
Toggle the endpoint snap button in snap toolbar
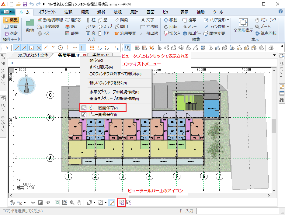pos(17,48)
